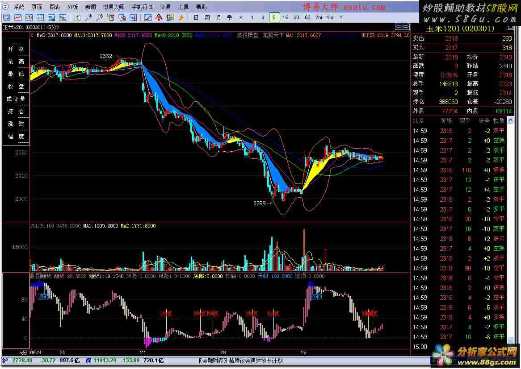The image size is (521, 369).
Task: Select the 30 minute period button
Action: 296,17
